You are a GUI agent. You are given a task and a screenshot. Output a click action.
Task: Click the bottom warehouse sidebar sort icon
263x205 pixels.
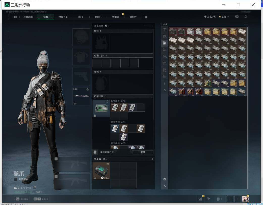click(x=165, y=186)
